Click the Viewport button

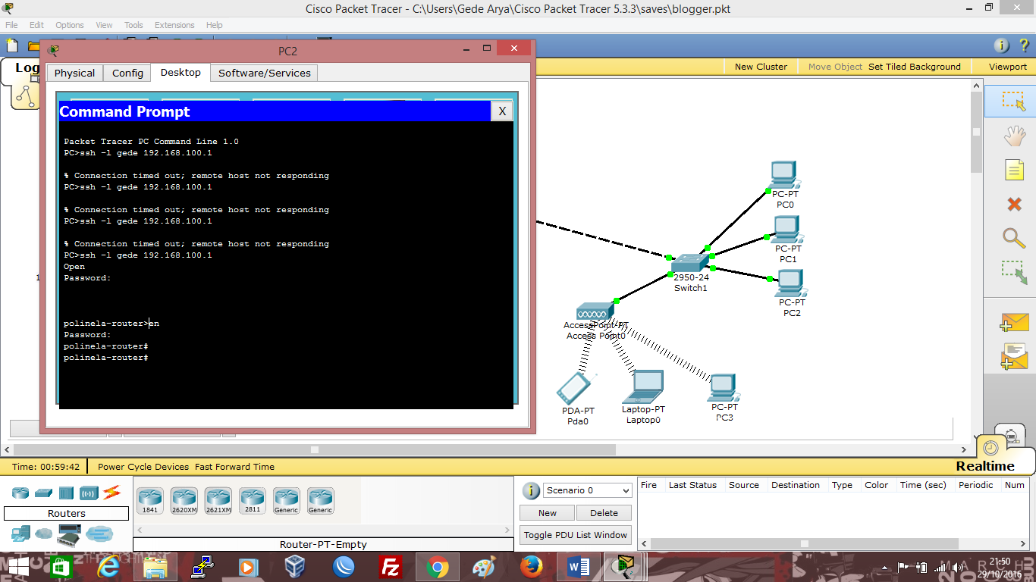point(1008,67)
